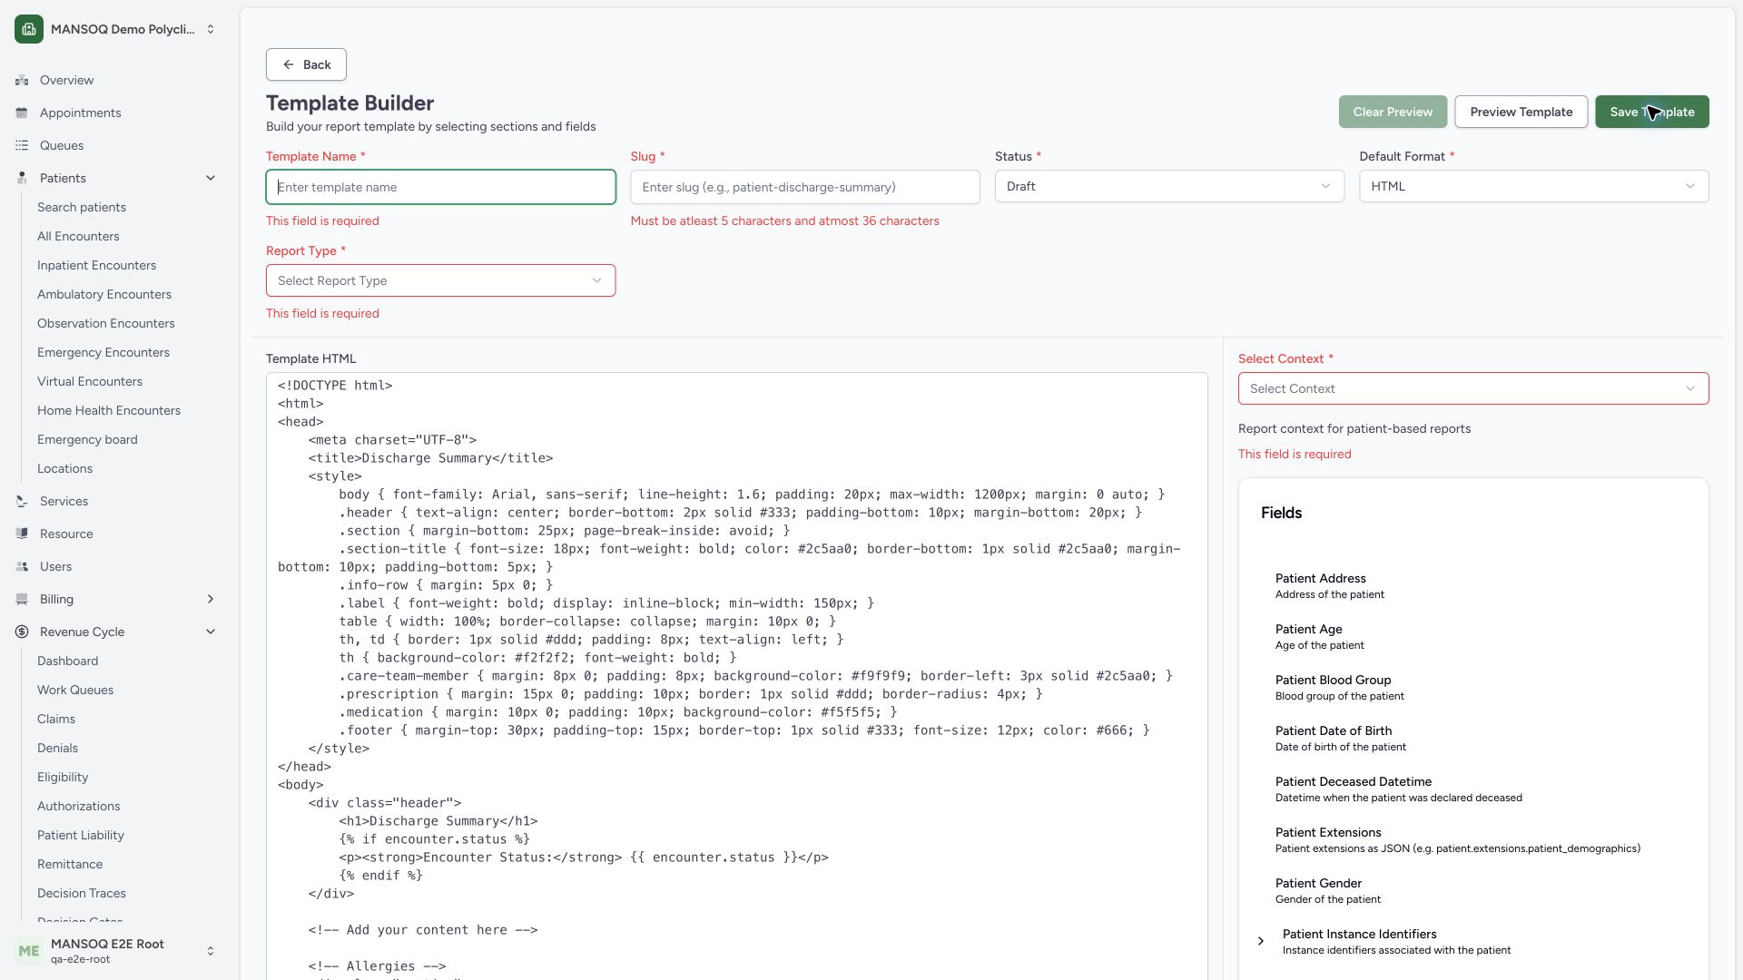Click the Patients sidebar icon

tap(22, 179)
